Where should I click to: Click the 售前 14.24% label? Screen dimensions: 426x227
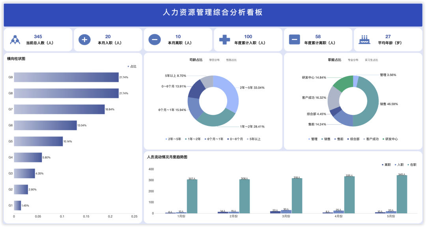[x=317, y=124]
